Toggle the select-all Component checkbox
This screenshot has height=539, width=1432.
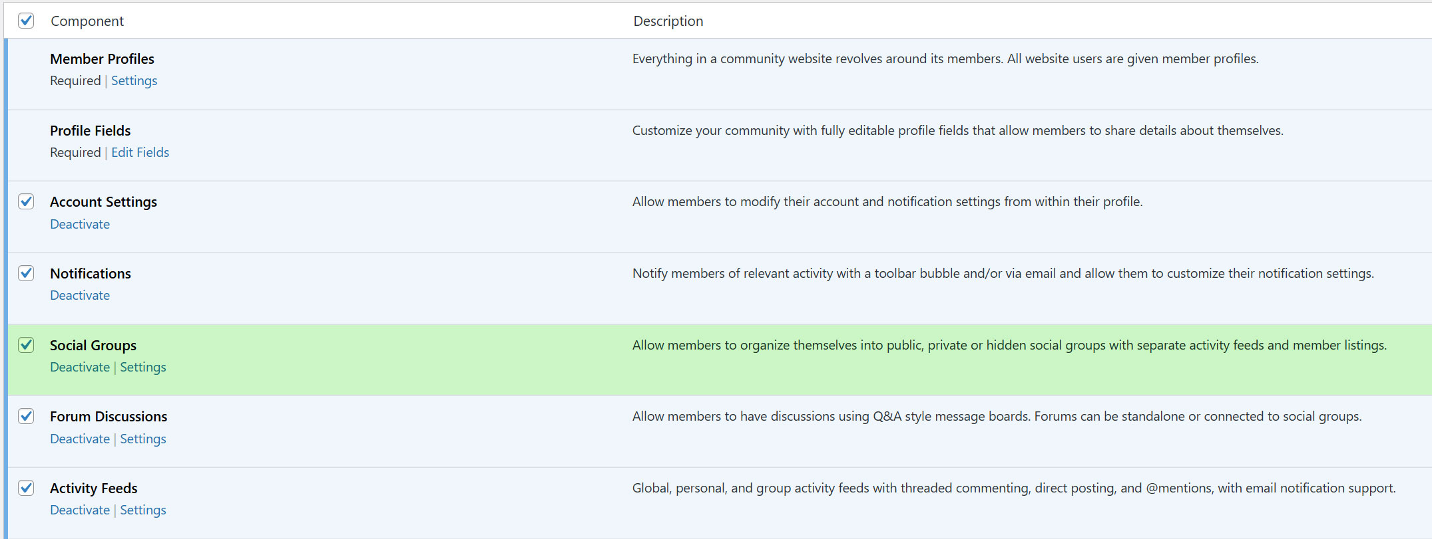pyautogui.click(x=26, y=21)
